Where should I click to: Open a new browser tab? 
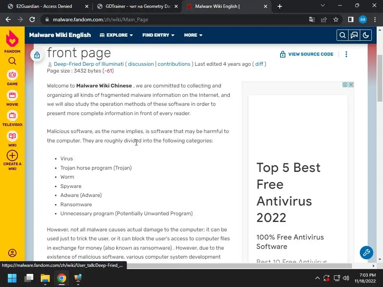pyautogui.click(x=280, y=6)
